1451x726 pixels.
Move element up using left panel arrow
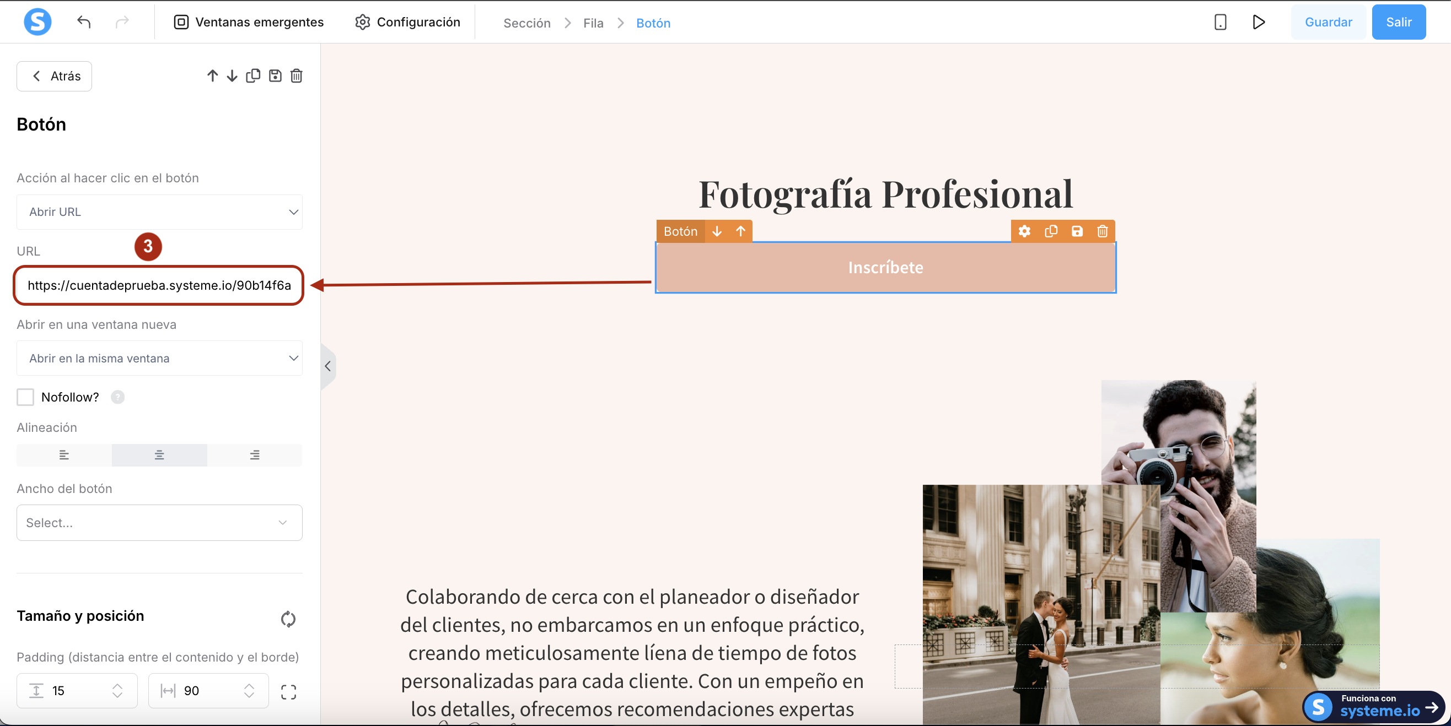tap(212, 75)
